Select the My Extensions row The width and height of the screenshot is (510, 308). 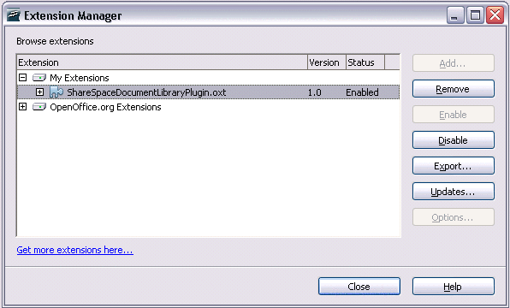click(x=208, y=78)
